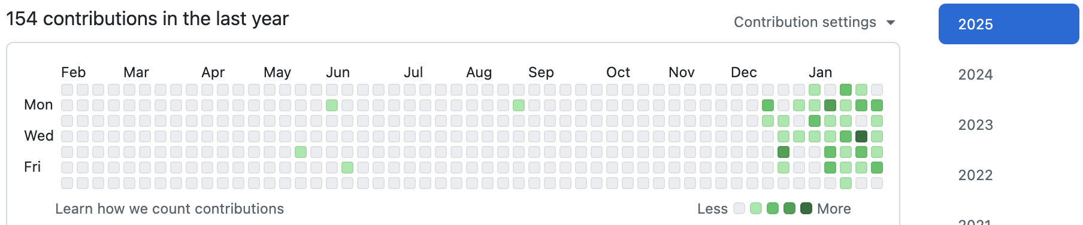
Task: Pick the green Friday cell in June
Action: (347, 168)
